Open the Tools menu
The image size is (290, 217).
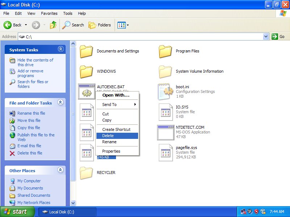[x=68, y=13]
